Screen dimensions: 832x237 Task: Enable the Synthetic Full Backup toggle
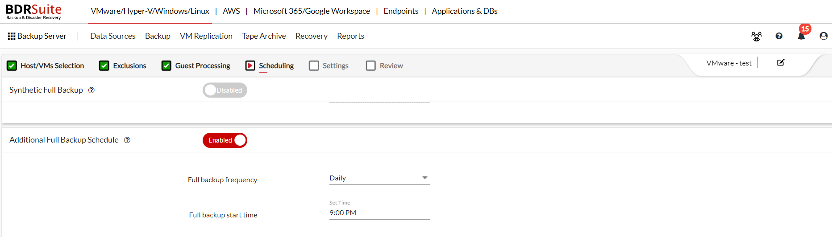point(225,90)
